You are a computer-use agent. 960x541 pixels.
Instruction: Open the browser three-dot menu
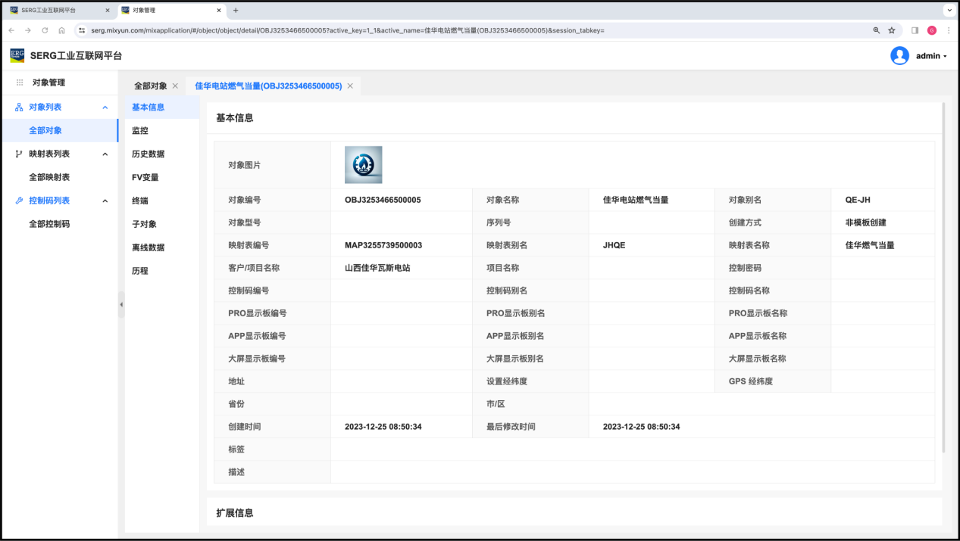point(947,30)
